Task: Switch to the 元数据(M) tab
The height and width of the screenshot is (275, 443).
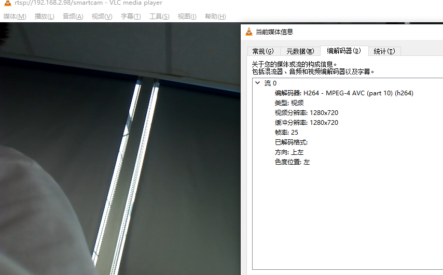Action: click(300, 51)
